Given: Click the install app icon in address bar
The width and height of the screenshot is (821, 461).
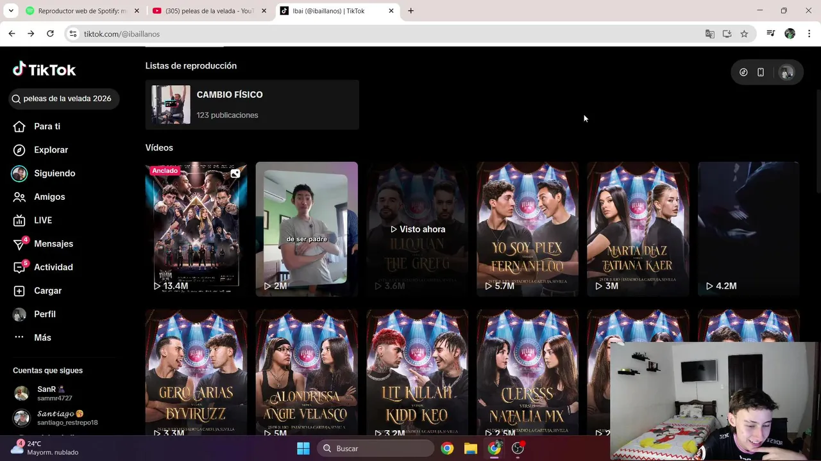Looking at the screenshot, I should tap(727, 34).
